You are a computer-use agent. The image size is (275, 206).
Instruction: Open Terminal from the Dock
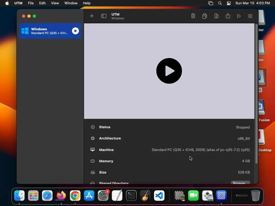tap(131, 196)
